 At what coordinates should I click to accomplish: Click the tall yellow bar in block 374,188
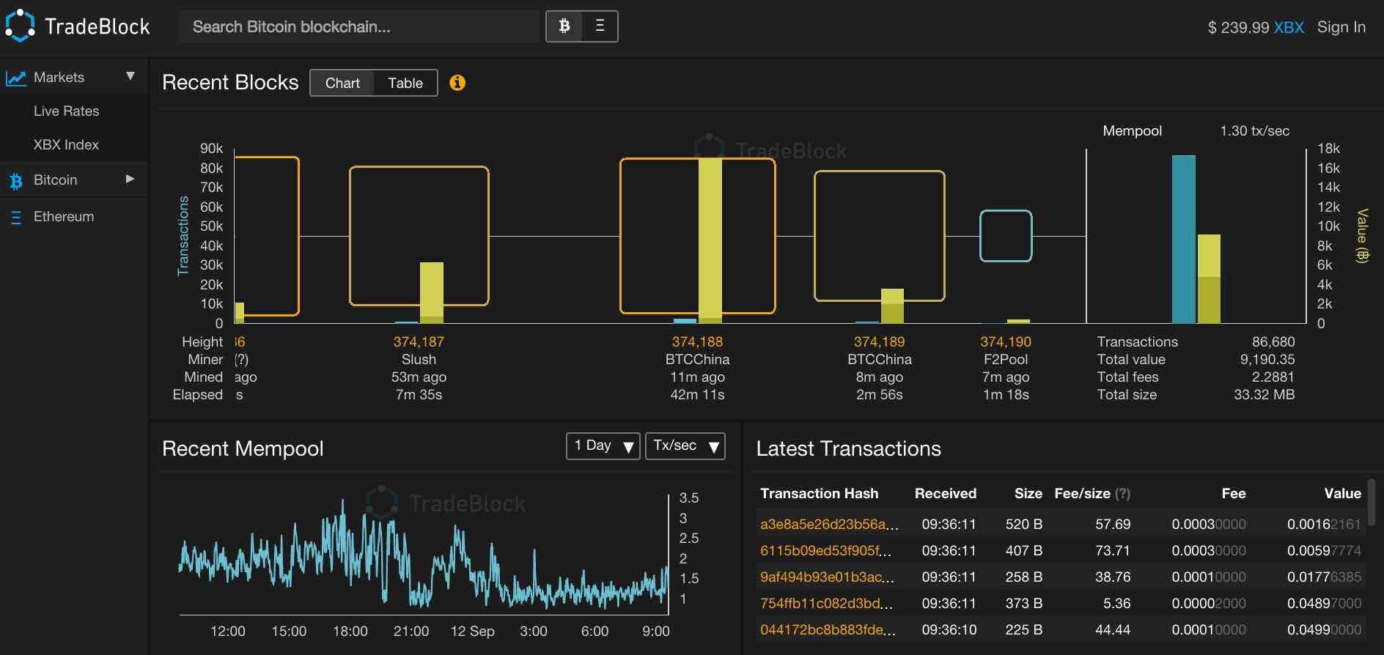click(x=710, y=240)
